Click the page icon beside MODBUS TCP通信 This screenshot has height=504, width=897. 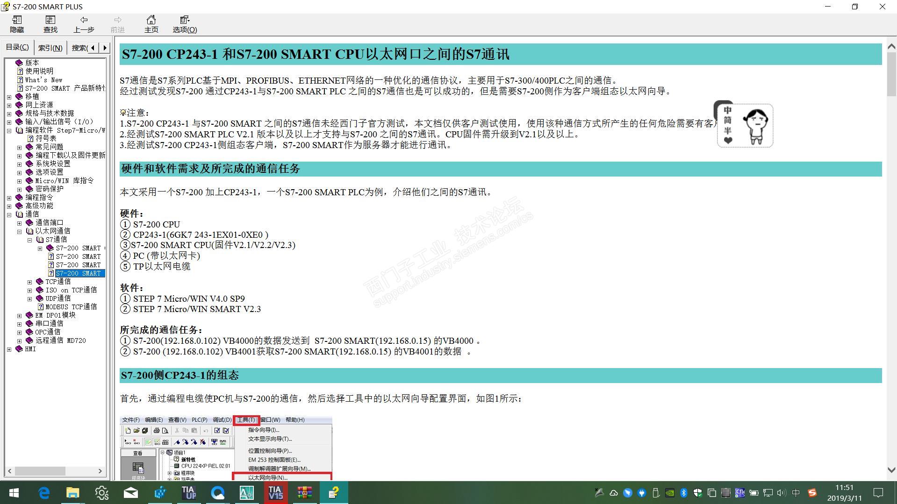coord(41,306)
